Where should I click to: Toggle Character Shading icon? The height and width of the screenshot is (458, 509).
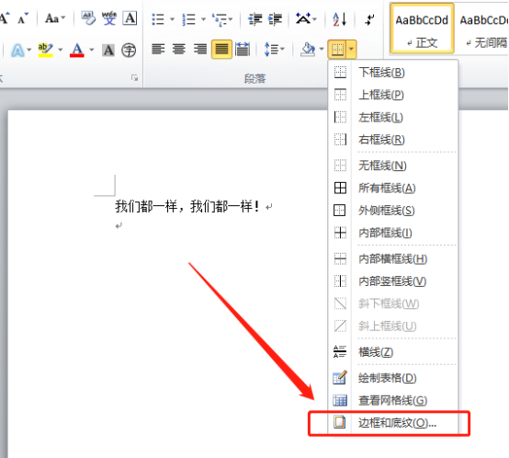(x=108, y=50)
